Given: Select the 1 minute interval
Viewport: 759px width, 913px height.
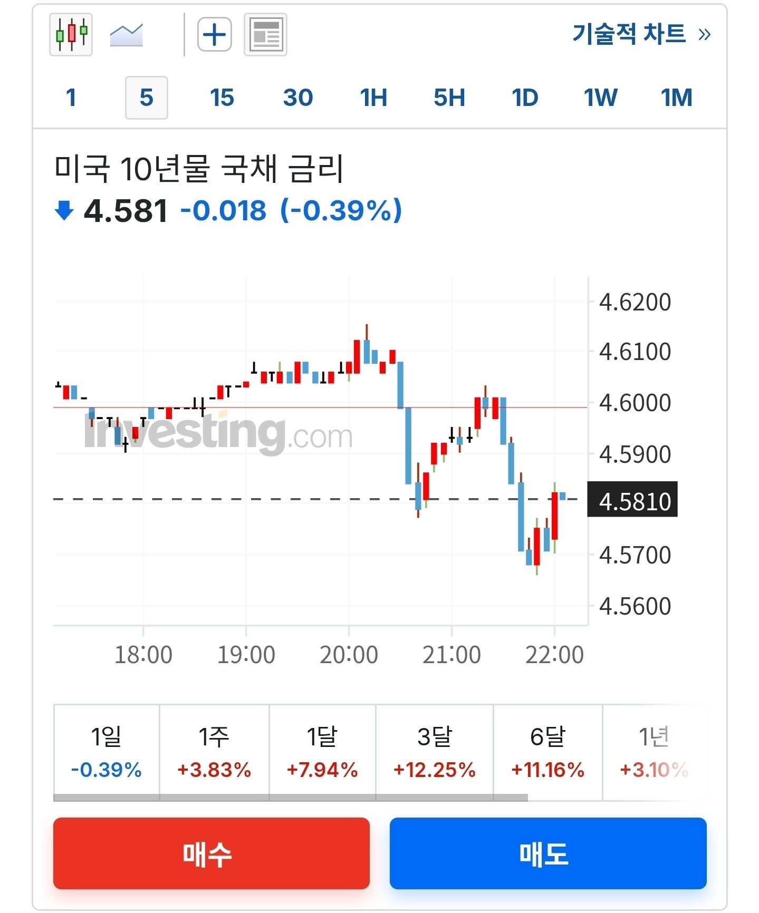Looking at the screenshot, I should coord(71,98).
